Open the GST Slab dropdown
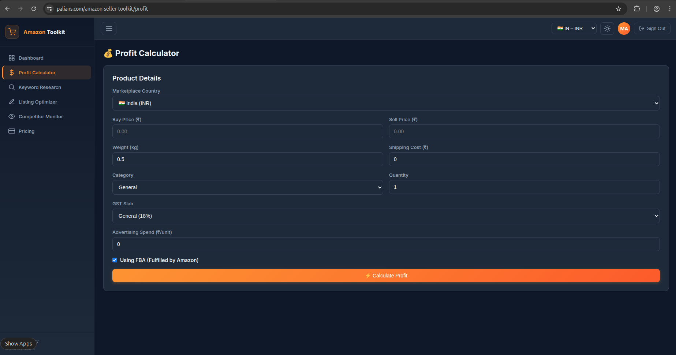 [x=385, y=216]
